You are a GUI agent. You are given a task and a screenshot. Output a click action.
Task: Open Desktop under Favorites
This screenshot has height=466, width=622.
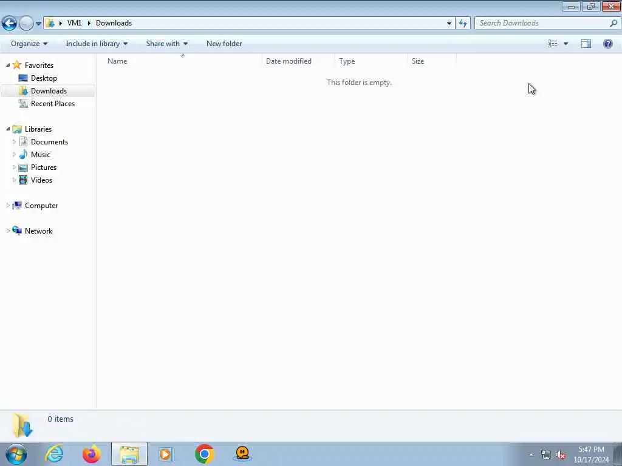pos(44,78)
